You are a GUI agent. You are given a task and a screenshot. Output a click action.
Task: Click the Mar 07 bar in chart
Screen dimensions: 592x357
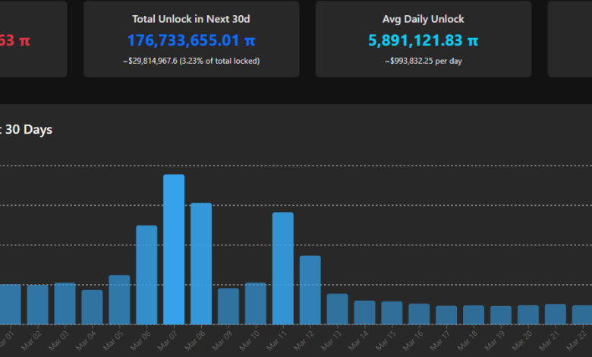point(174,250)
